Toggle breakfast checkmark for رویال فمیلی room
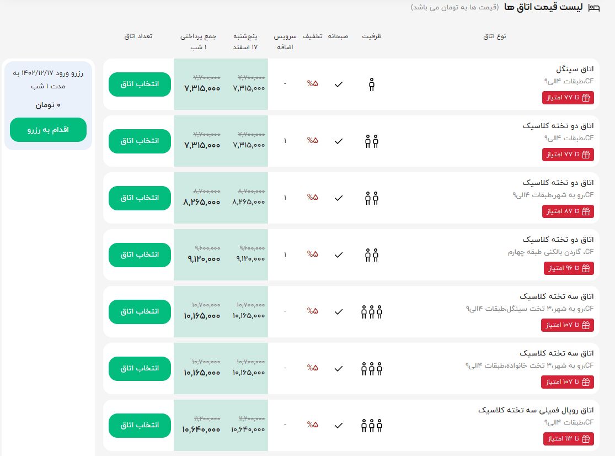The width and height of the screenshot is (615, 456). pos(339,425)
